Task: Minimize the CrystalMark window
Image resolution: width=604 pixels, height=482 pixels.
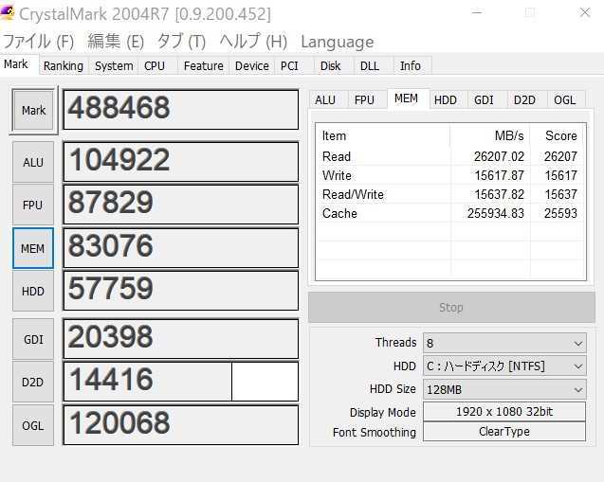Action: click(x=477, y=12)
